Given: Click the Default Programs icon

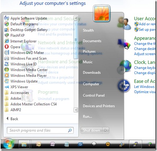Looking at the screenshot, I should [6, 24].
